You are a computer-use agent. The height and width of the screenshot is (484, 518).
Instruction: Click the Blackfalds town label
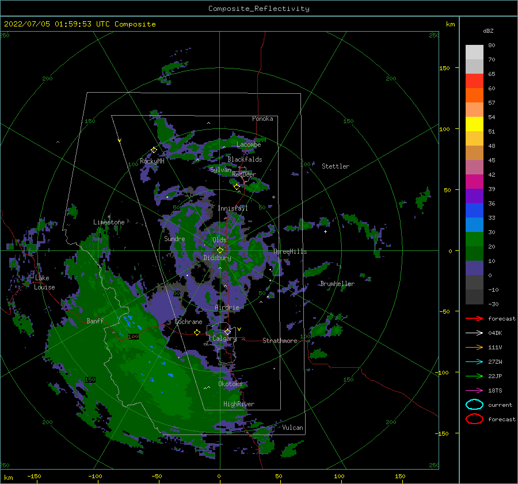click(245, 159)
